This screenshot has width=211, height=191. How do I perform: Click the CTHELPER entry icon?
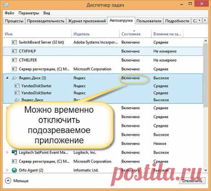click(x=14, y=60)
